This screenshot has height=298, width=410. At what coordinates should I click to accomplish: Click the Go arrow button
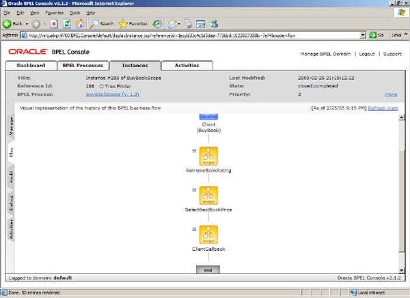372,35
